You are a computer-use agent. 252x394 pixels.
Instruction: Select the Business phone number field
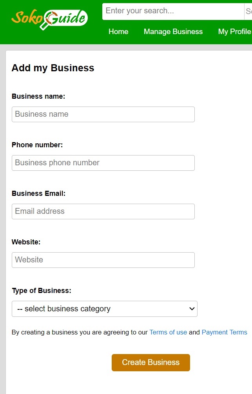coord(103,163)
